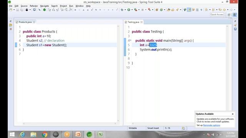Open the Refactor menu
The image size is (246, 138).
coord(34,6)
